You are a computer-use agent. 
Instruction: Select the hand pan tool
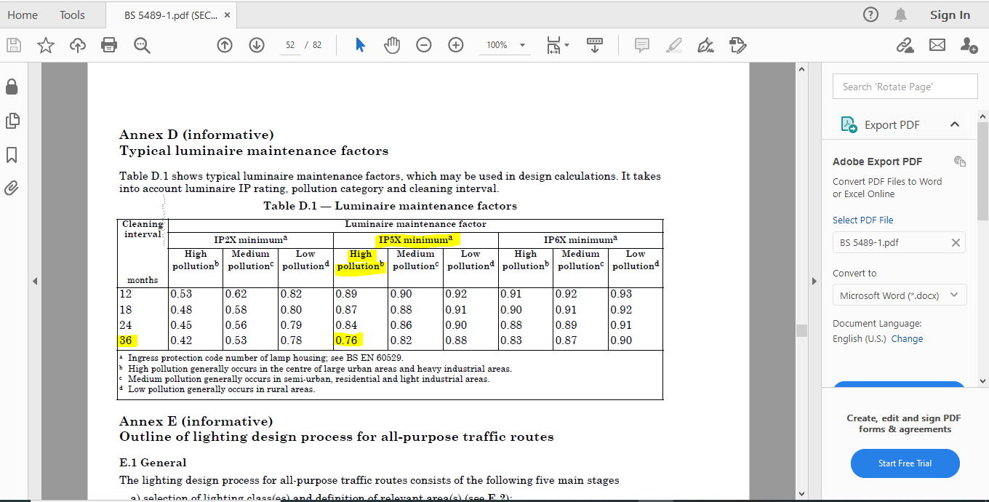(392, 45)
